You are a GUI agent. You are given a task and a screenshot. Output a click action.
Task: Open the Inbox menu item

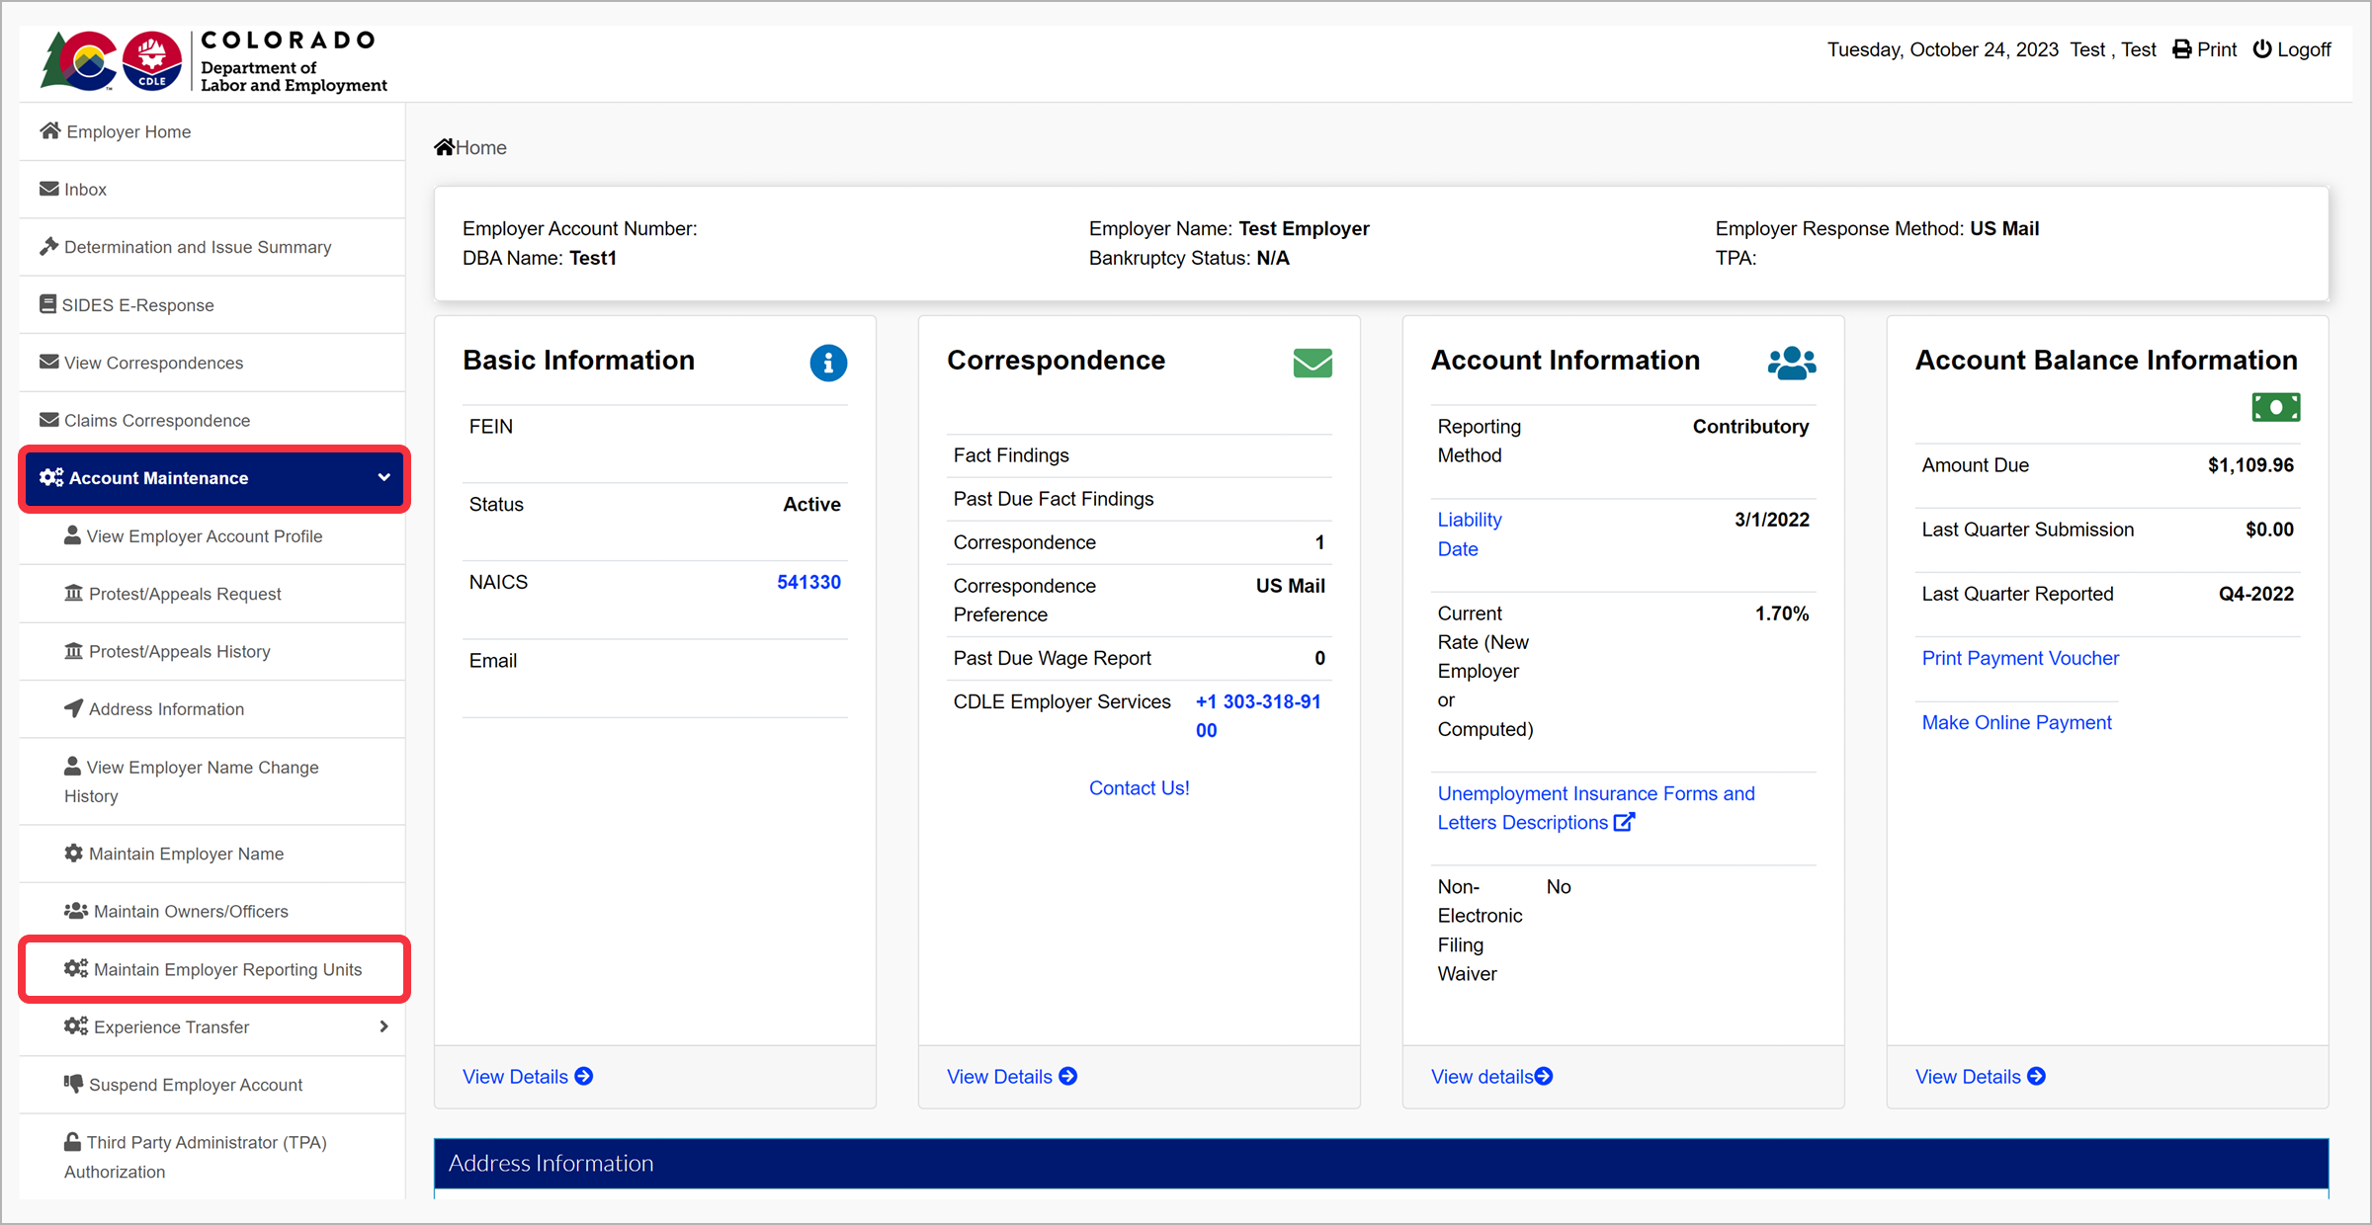[212, 189]
